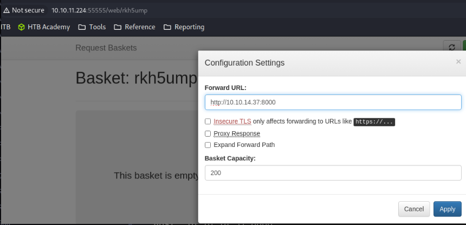Click the Not secure warning icon
Viewport: 466px width, 225px height.
tap(7, 10)
